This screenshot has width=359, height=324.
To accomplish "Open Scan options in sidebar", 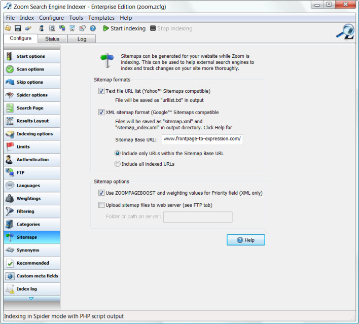I will pos(32,69).
